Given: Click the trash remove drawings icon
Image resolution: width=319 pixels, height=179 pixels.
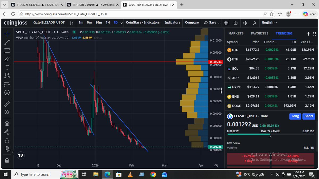Looking at the screenshot, I should tap(7, 160).
